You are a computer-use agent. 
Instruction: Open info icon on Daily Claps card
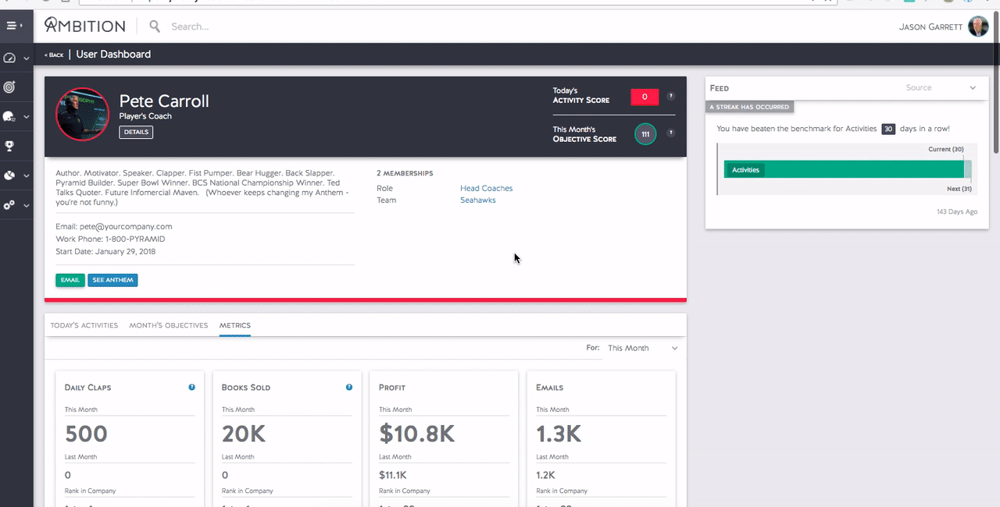pyautogui.click(x=192, y=387)
